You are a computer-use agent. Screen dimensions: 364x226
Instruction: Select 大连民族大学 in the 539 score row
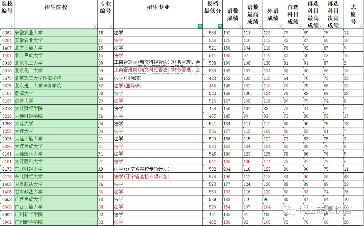pos(56,139)
